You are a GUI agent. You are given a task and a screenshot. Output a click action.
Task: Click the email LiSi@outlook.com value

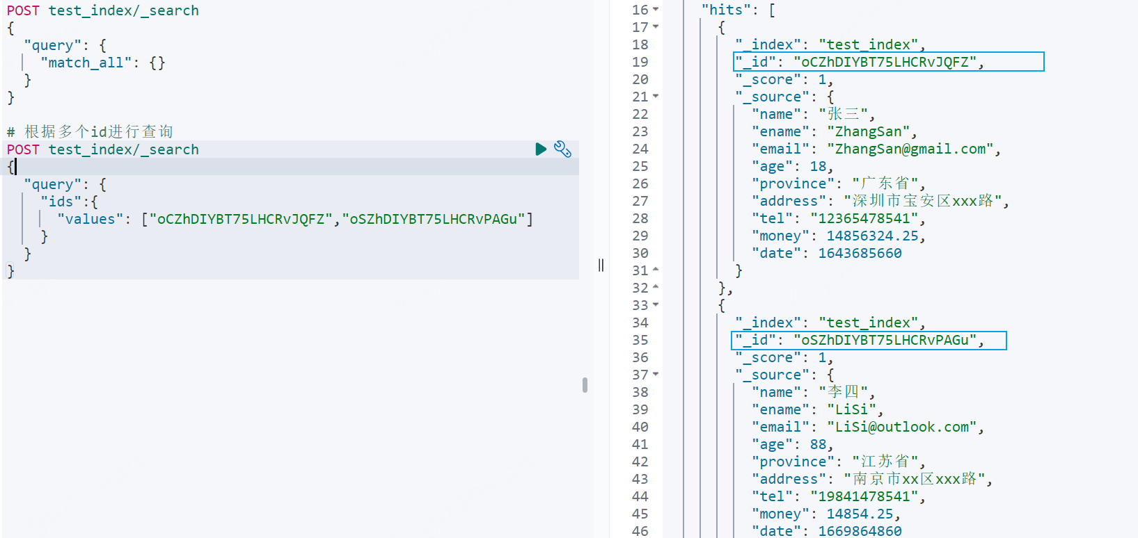[901, 427]
